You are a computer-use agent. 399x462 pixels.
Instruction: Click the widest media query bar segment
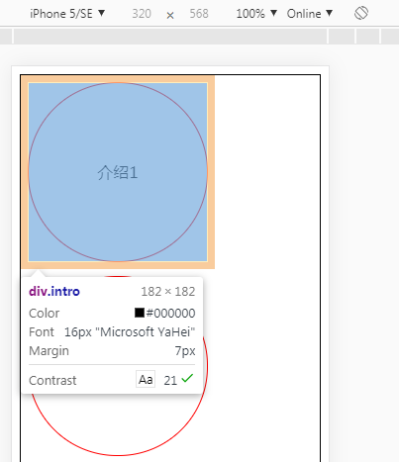170,37
